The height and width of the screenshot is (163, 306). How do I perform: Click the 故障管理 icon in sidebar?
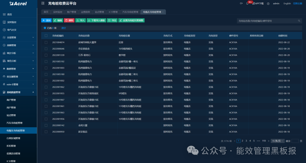(4, 45)
